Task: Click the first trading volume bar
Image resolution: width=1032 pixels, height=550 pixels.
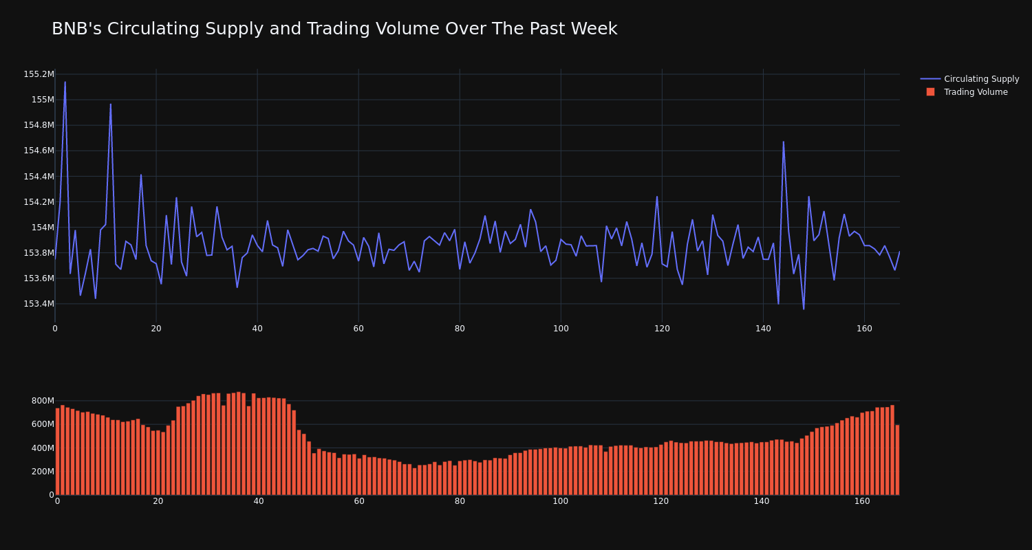Action: (58, 452)
